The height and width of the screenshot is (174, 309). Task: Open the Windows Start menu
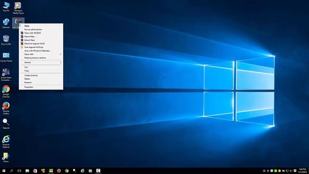[x=3, y=171]
